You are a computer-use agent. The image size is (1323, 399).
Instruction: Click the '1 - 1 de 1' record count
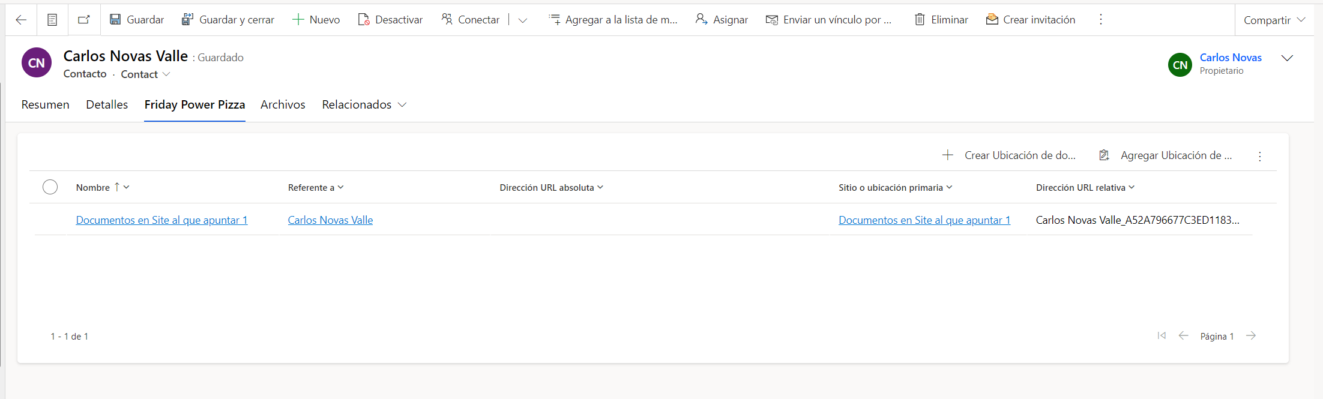[x=70, y=337]
